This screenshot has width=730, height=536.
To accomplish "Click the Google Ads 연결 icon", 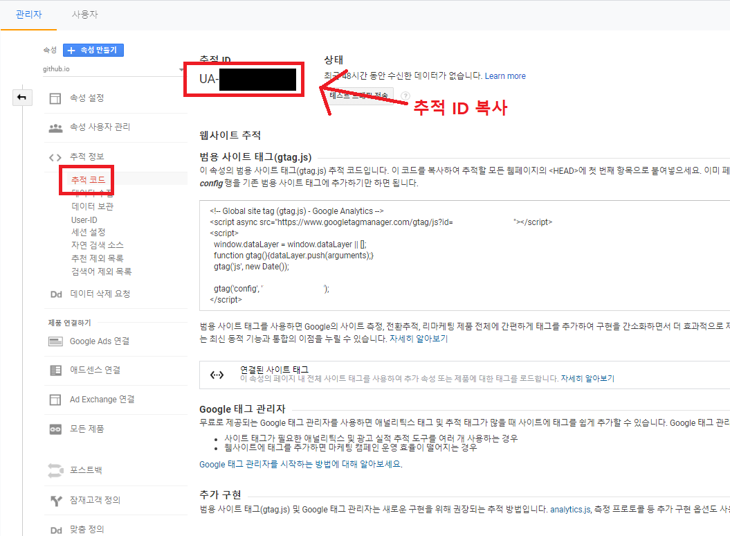I will pyautogui.click(x=55, y=341).
